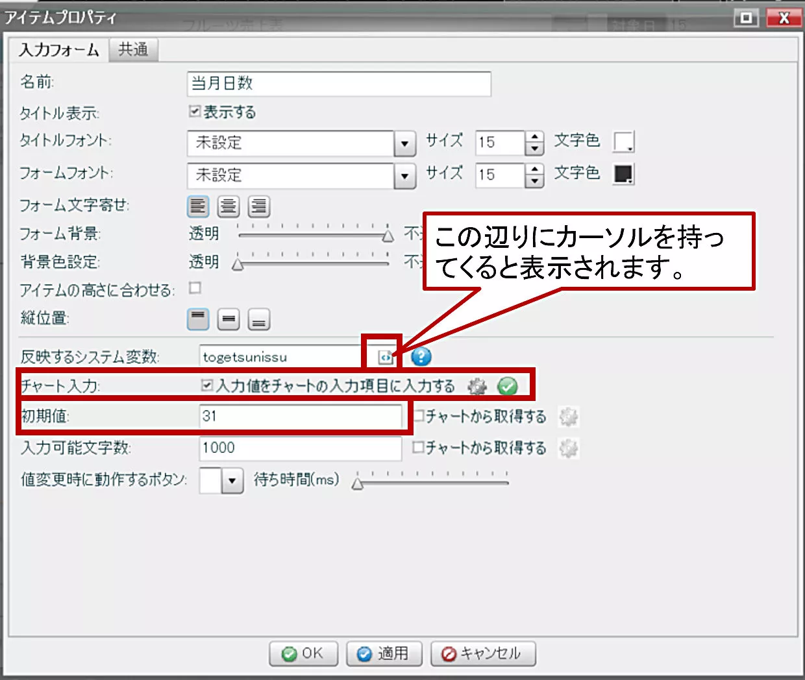
Task: Select the 入力フォーム tab
Action: (59, 50)
